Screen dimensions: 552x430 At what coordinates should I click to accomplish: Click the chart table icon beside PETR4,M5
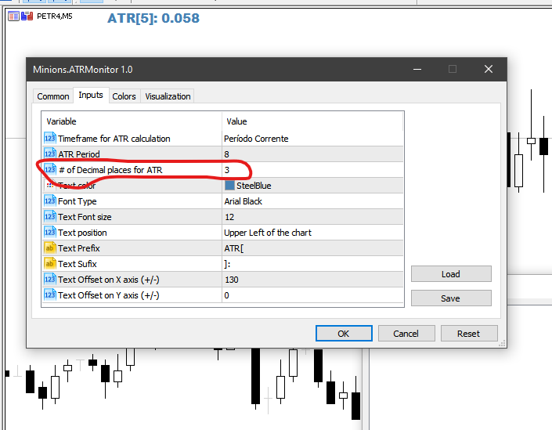coord(13,16)
